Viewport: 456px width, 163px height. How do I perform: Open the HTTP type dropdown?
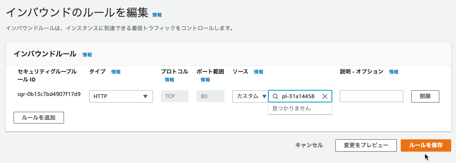[x=121, y=96]
